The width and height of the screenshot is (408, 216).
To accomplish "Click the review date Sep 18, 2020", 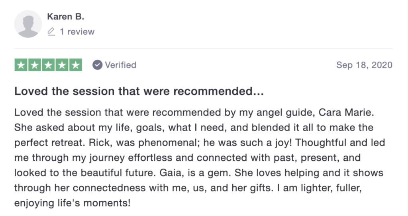I will (x=364, y=65).
